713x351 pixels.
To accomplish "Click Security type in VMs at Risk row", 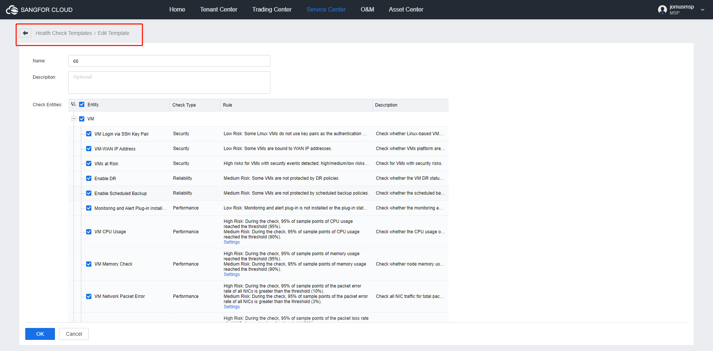I will pyautogui.click(x=181, y=163).
